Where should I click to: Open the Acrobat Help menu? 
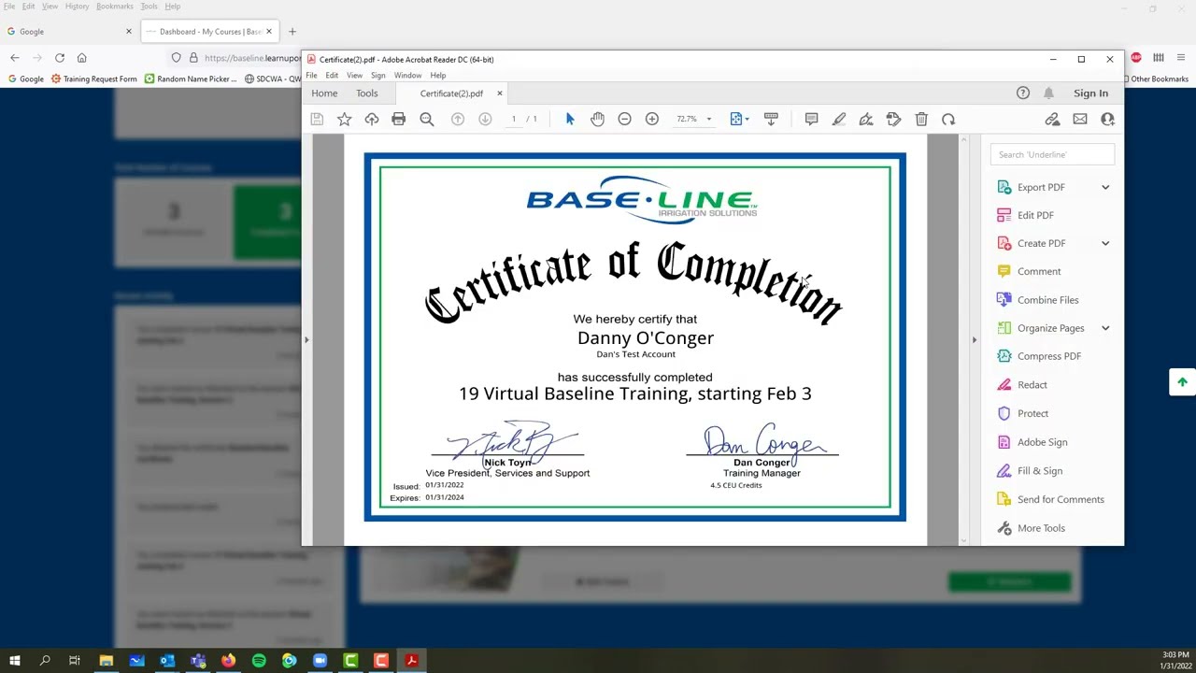point(438,76)
